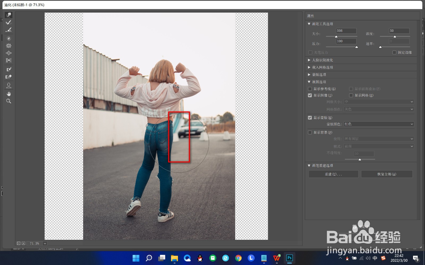Image resolution: width=425 pixels, height=265 pixels.
Task: Open the QQ penguin taskbar icon
Action: click(200, 258)
